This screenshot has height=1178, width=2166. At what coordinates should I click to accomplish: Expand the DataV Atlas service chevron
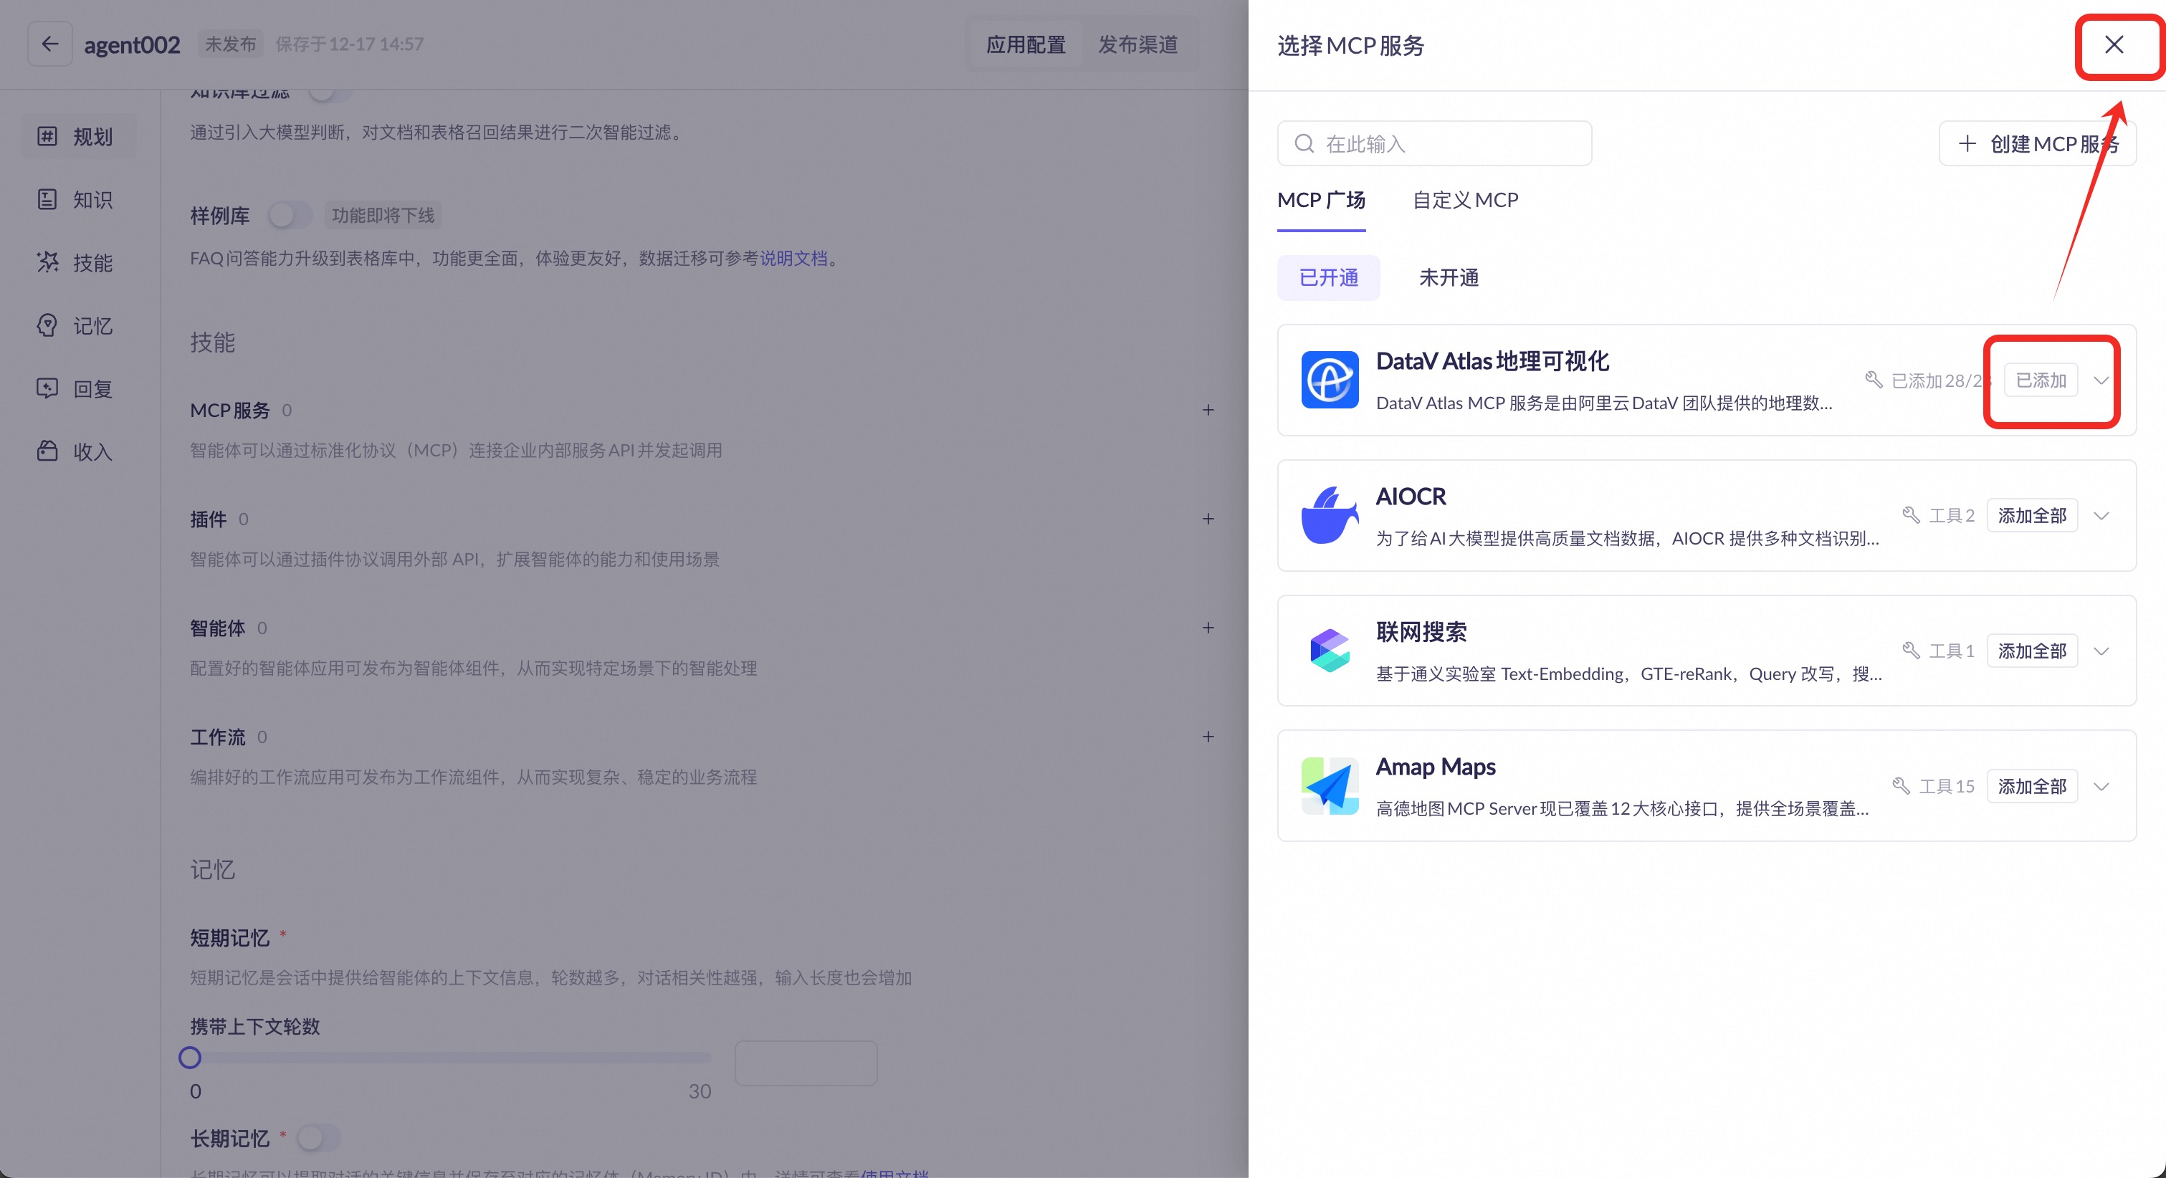pos(2100,380)
